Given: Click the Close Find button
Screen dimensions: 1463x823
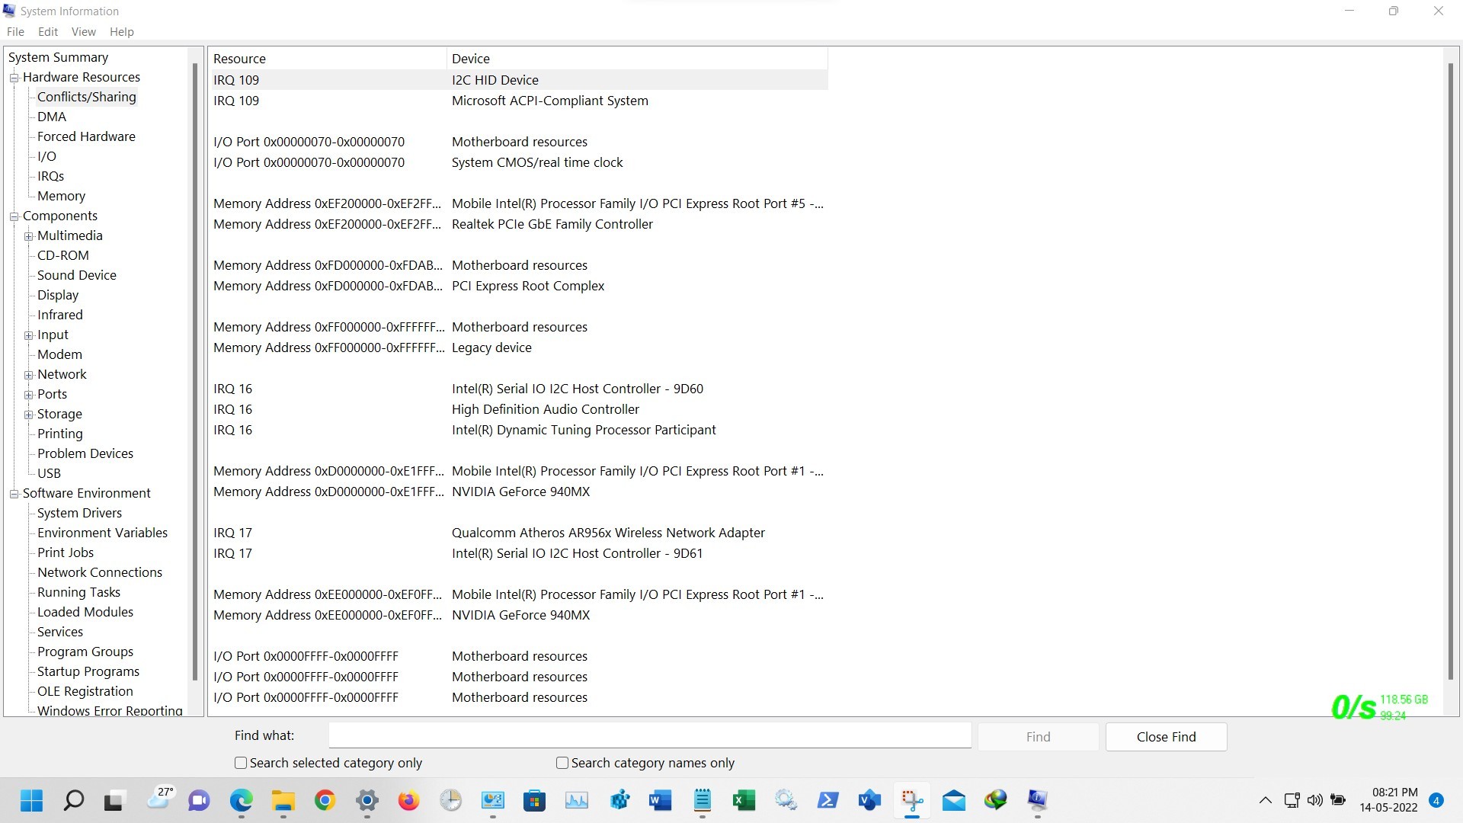Looking at the screenshot, I should pos(1166,737).
